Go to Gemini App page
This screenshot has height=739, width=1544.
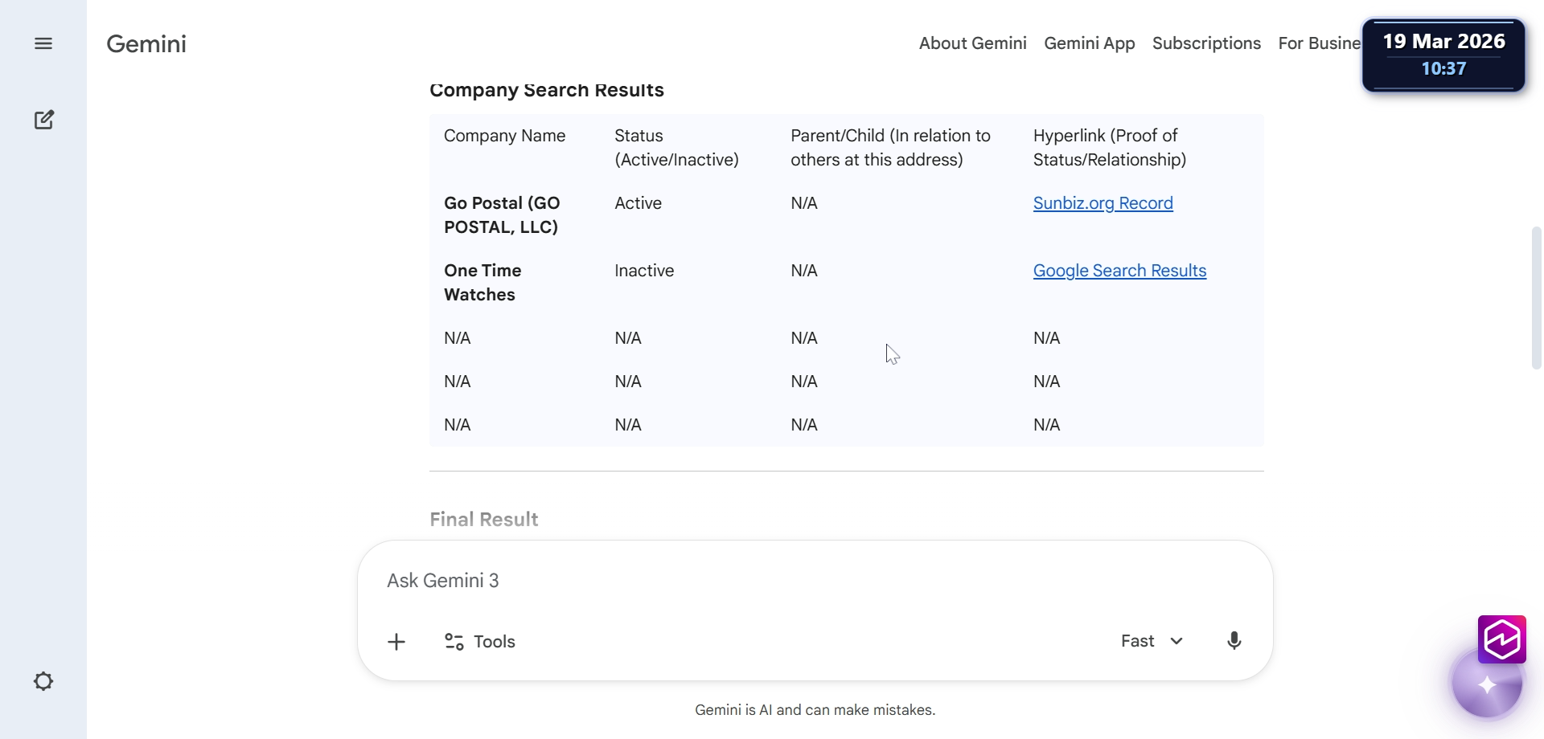1089,43
